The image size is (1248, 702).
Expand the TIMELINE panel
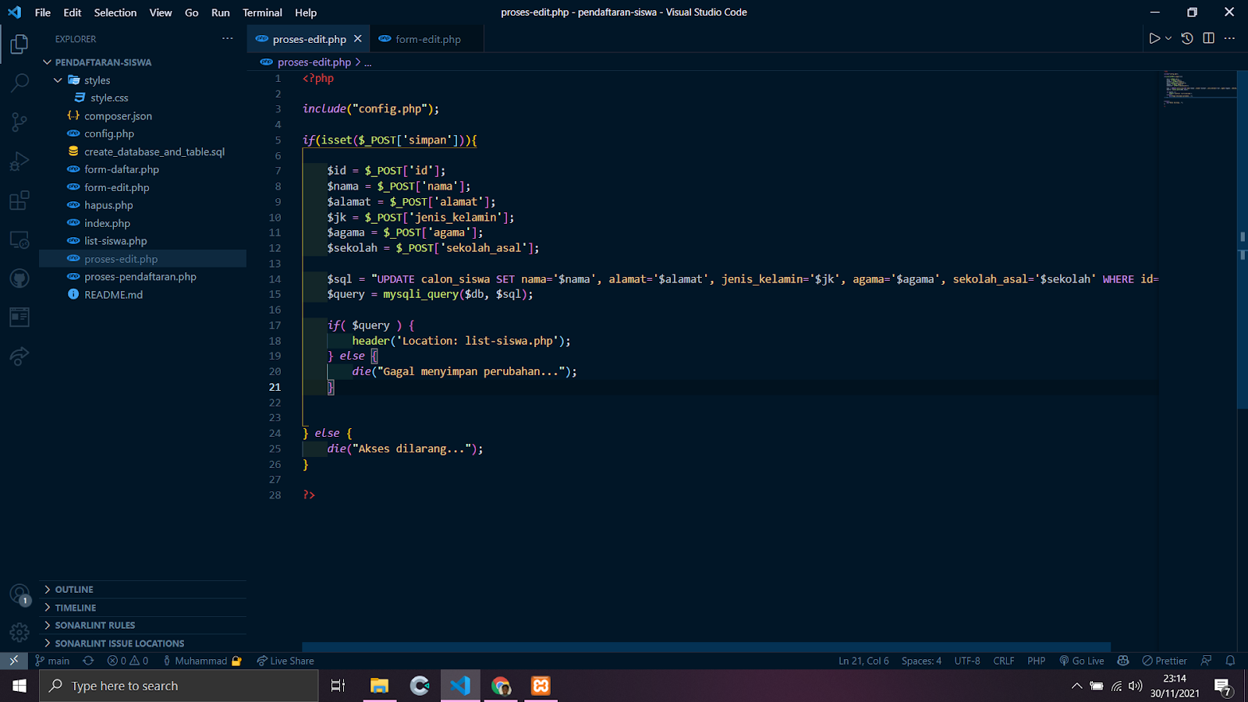click(143, 607)
